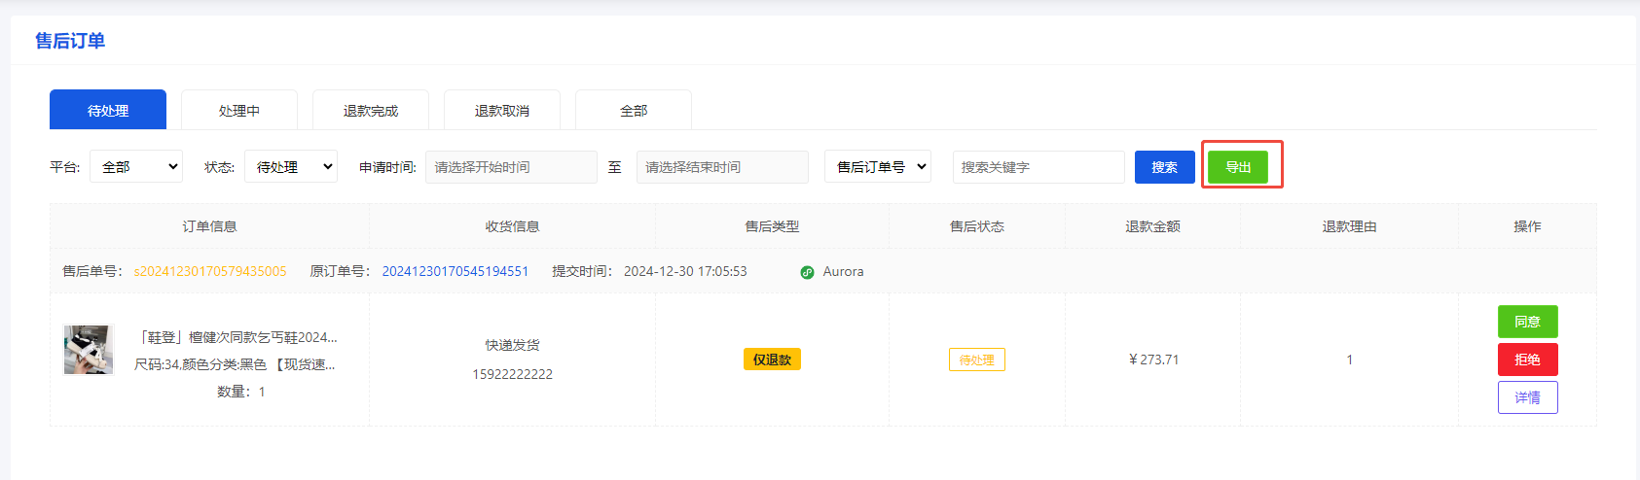This screenshot has height=480, width=1640.
Task: Open the product thumbnail image
Action: (89, 350)
